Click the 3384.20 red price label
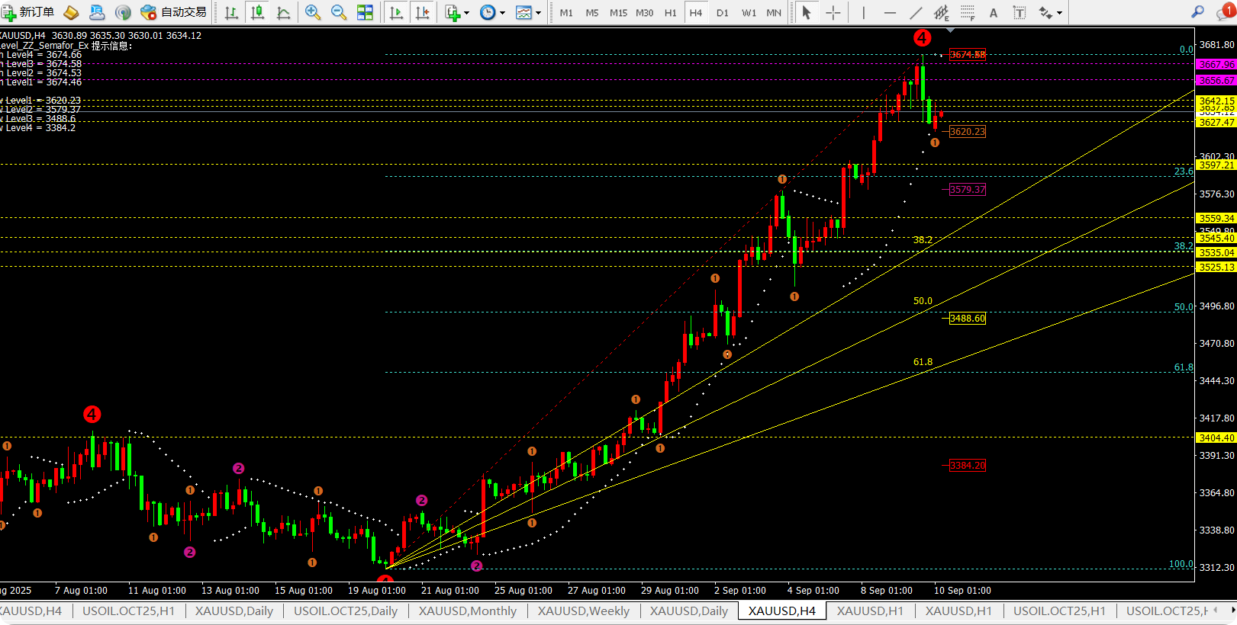1237x625 pixels. (967, 465)
